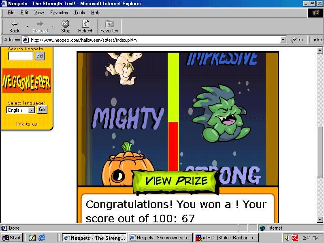Screen dimensions: 324x243
Task: Launch Internet Explorer from Quick Launch
Action: coord(42,238)
